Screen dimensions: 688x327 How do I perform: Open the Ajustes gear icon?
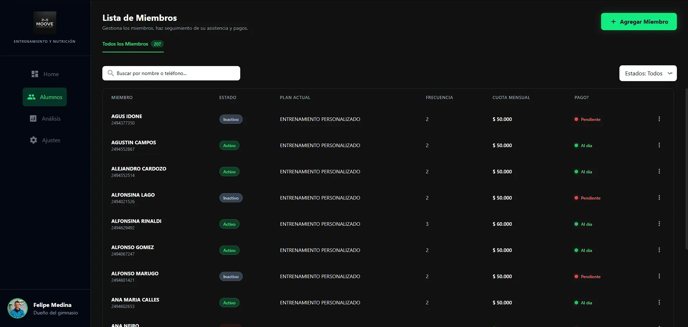pos(33,140)
